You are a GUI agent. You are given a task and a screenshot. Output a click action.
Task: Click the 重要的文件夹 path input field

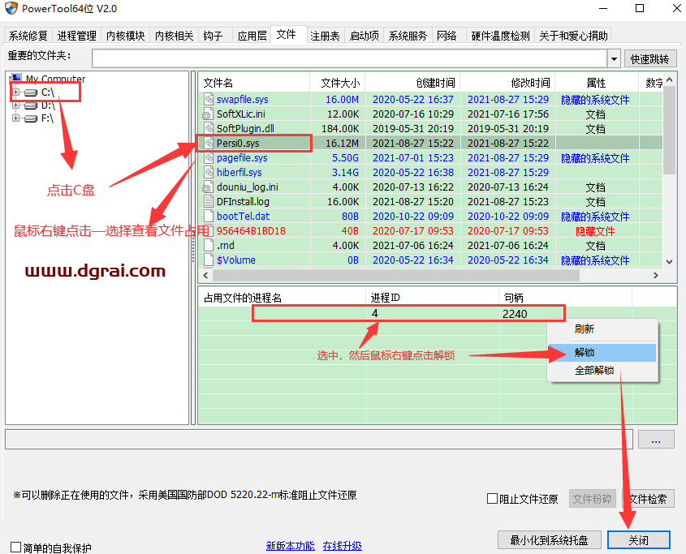349,58
